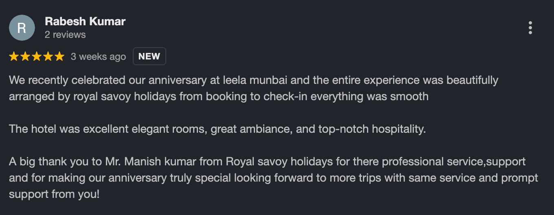
Task: Click the second rating star
Action: pyautogui.click(x=25, y=56)
